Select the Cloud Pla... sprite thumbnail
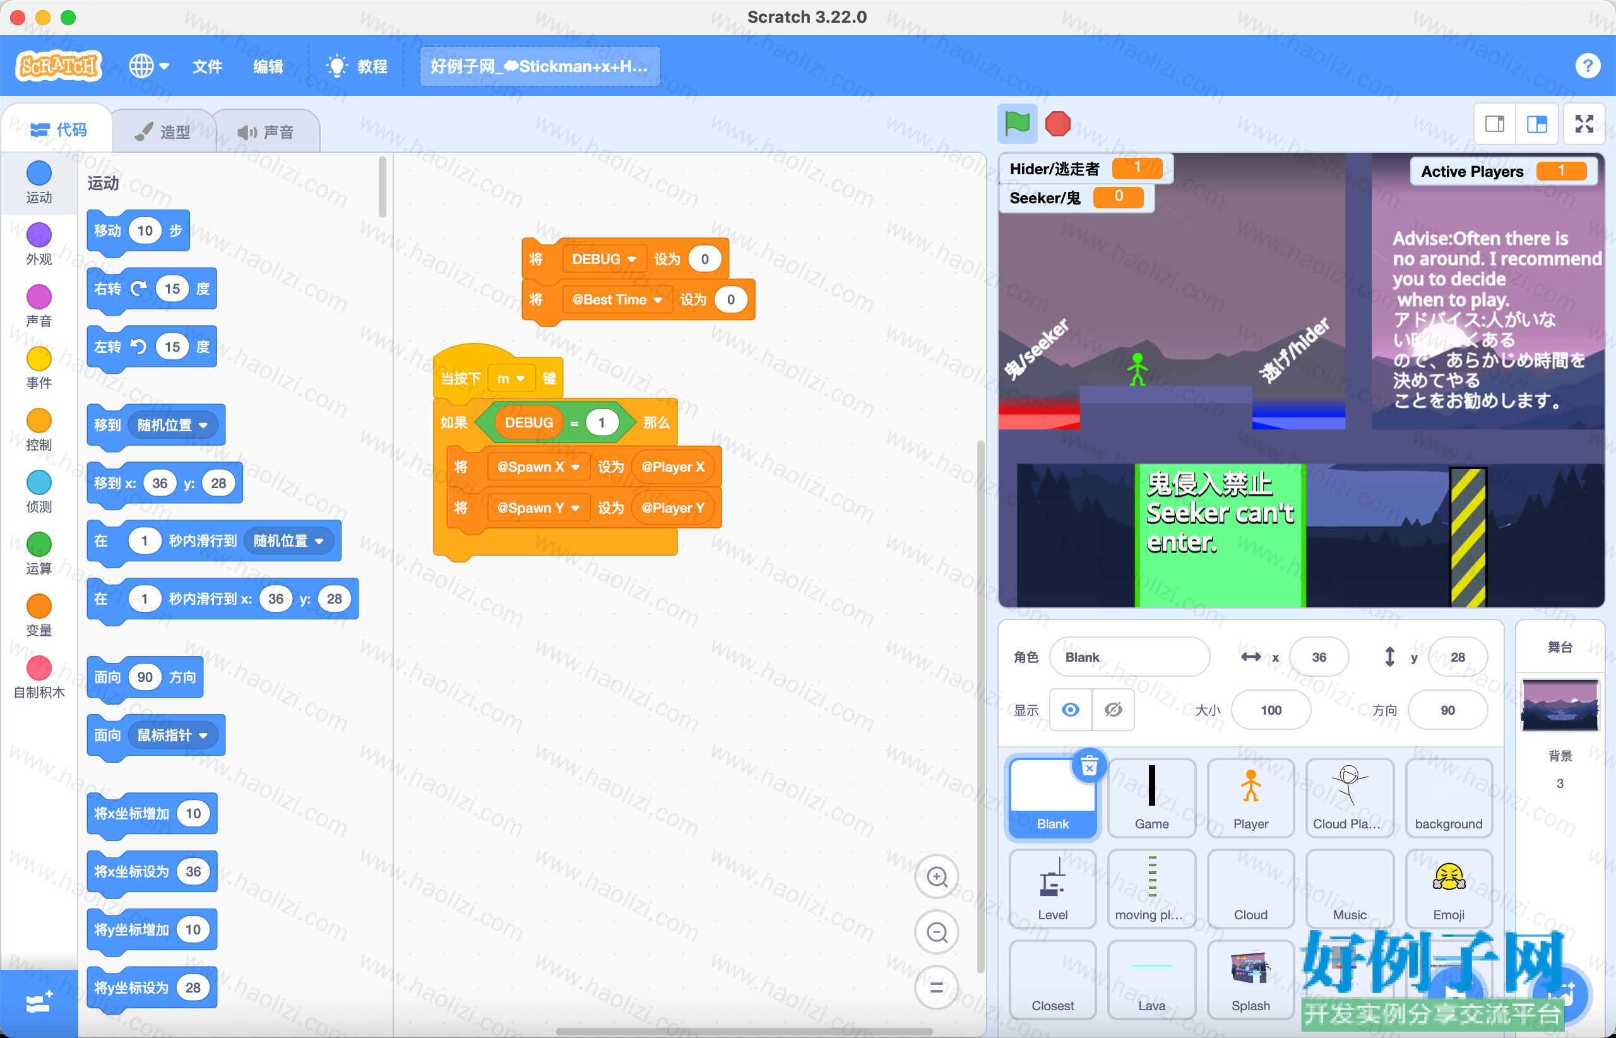 [1350, 798]
